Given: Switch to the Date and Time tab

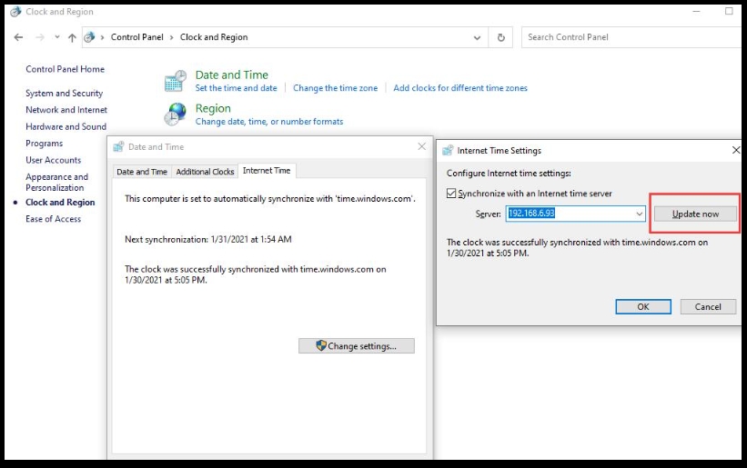Looking at the screenshot, I should click(x=142, y=172).
